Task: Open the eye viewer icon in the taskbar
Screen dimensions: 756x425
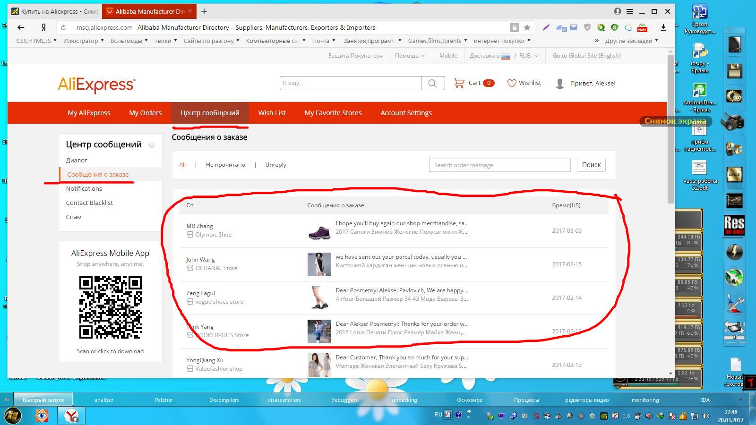Action: (42, 416)
